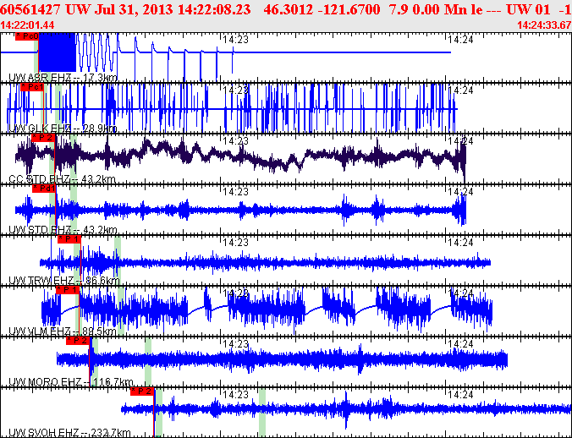The width and height of the screenshot is (572, 438).
Task: Click the P 2 pick flag on MORO trace
Action: click(x=78, y=341)
